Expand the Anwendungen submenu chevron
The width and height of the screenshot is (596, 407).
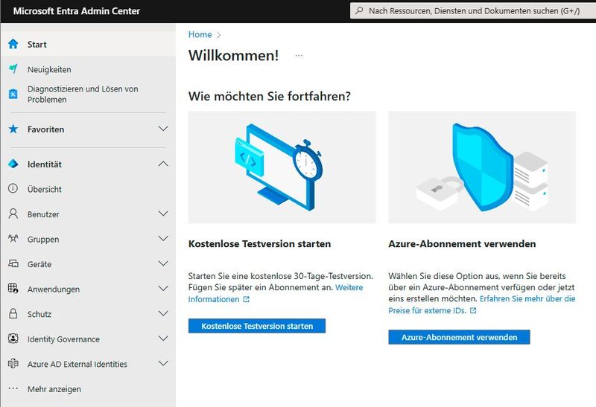[163, 289]
